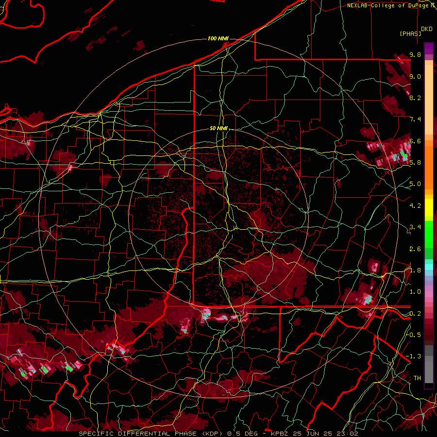Click the 8.2 value on the scale
Viewport: 437px width, 437px height.
[415, 98]
